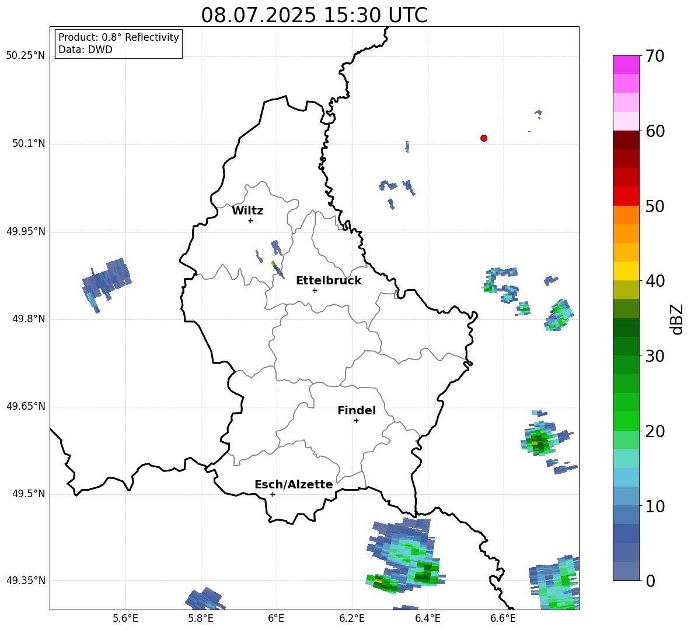Click the 70 tick on the colorbar
Screen dimensions: 691x630
[655, 56]
